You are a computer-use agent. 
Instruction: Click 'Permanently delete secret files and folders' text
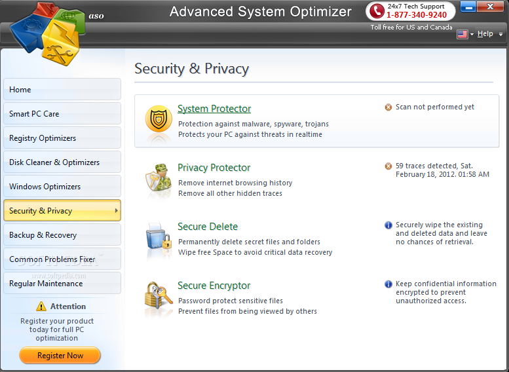click(x=249, y=242)
